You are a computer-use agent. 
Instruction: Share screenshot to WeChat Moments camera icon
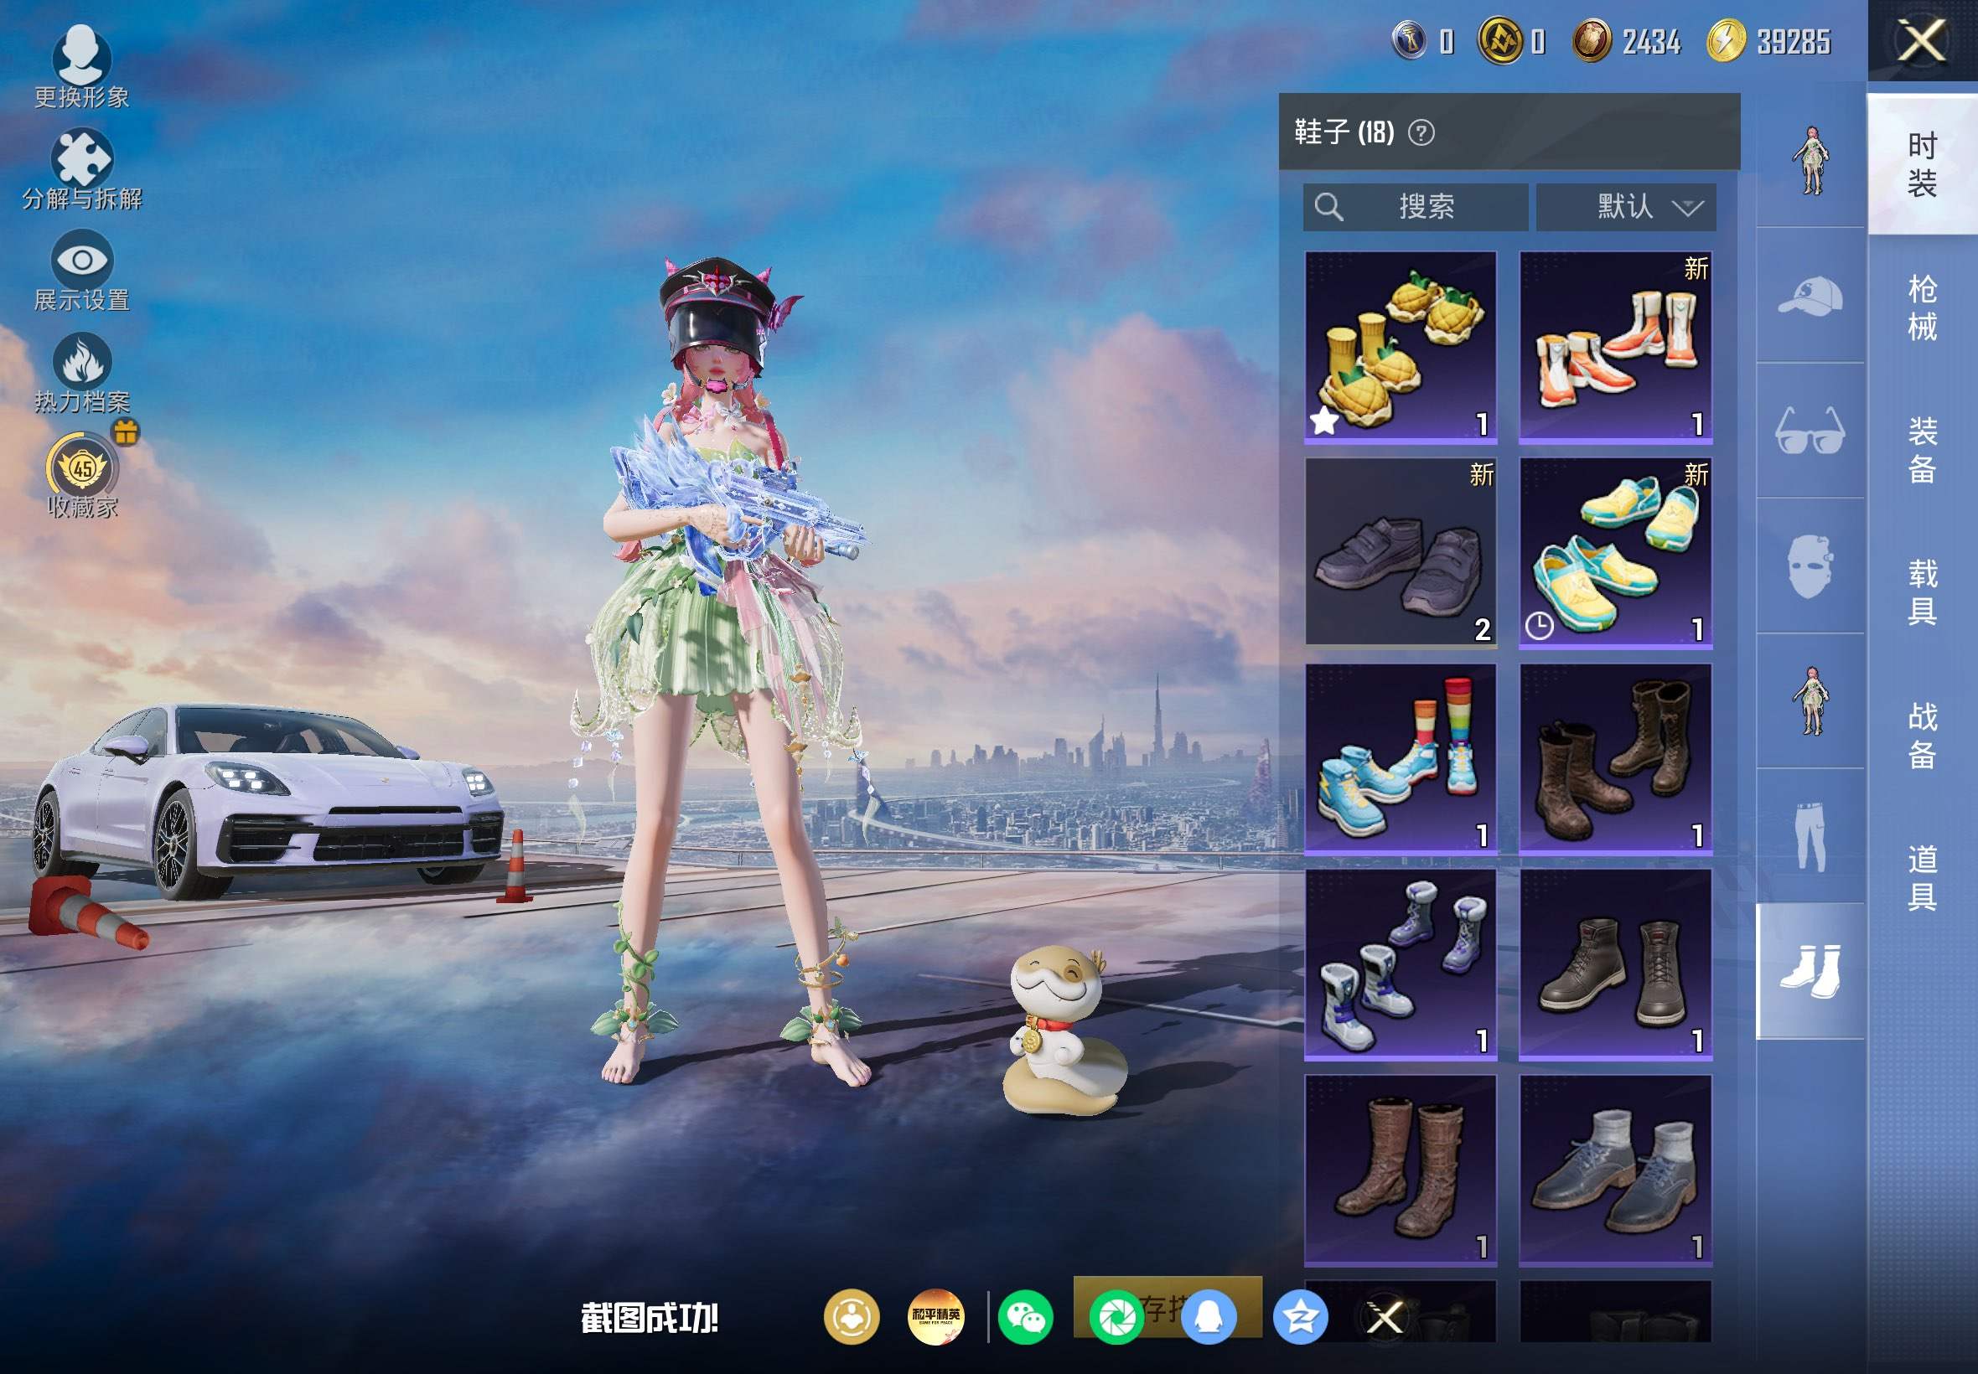point(1116,1316)
